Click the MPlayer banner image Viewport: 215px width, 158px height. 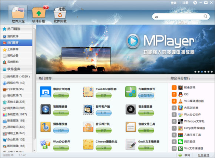pos(125,50)
